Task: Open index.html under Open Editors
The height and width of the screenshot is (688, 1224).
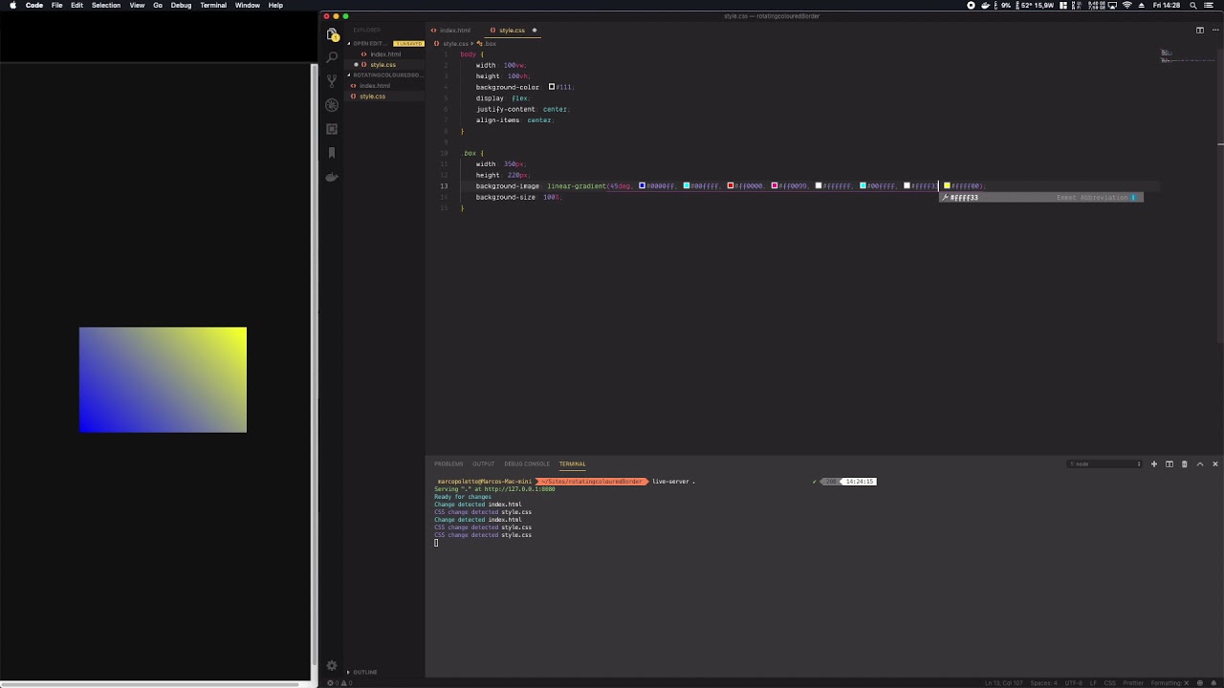Action: point(385,54)
